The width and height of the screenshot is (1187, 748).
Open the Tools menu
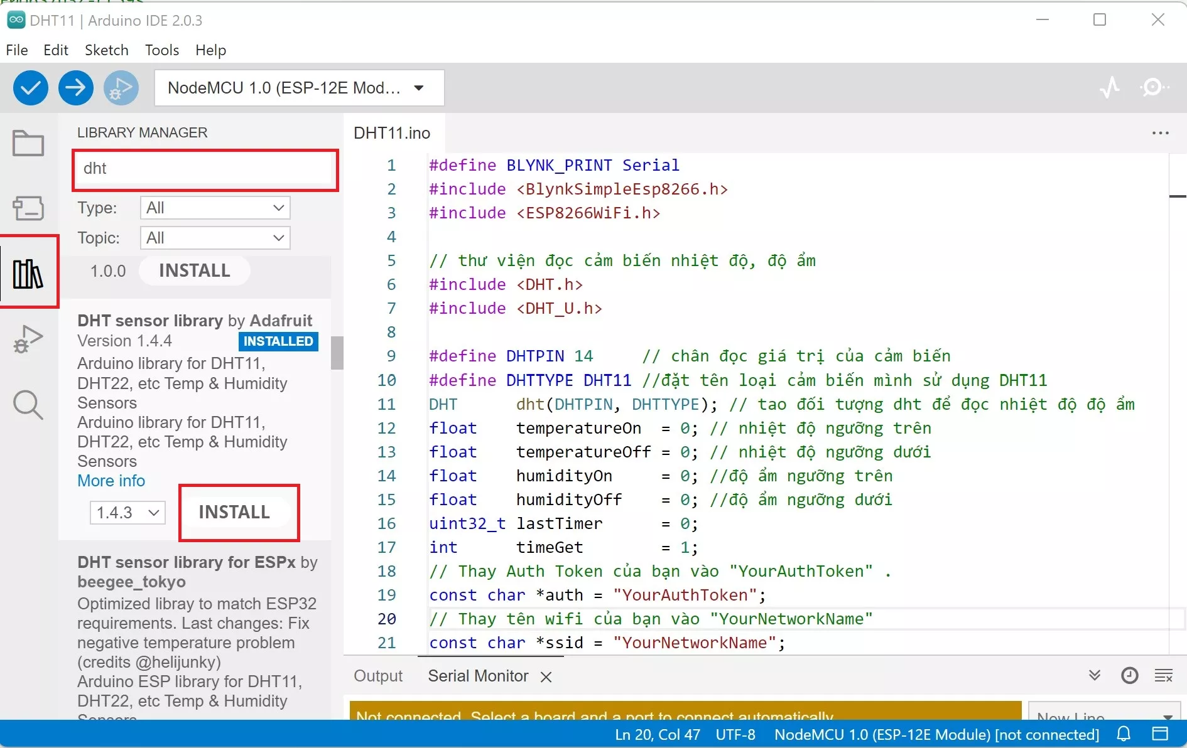pyautogui.click(x=162, y=50)
